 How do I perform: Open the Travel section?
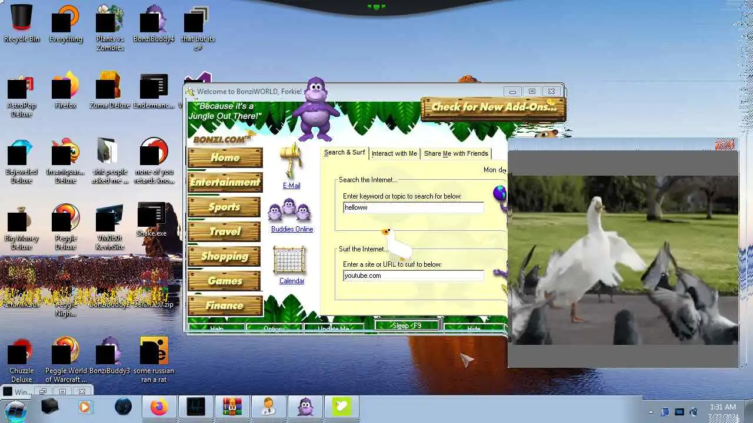click(224, 231)
